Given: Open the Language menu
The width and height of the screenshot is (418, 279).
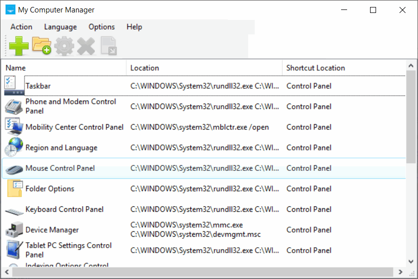Looking at the screenshot, I should click(60, 27).
